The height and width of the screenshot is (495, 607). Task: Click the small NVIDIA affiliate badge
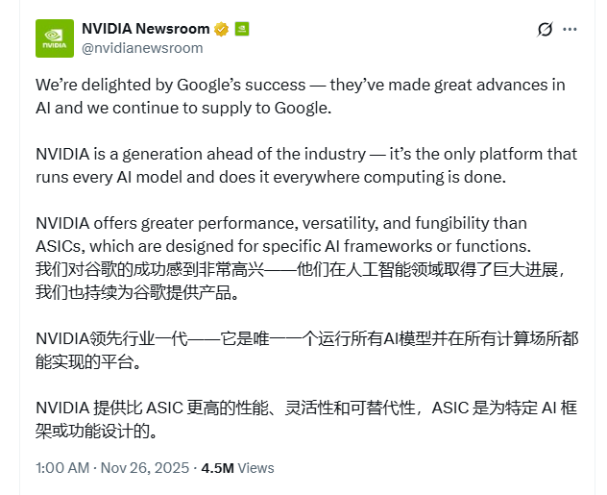tap(241, 29)
